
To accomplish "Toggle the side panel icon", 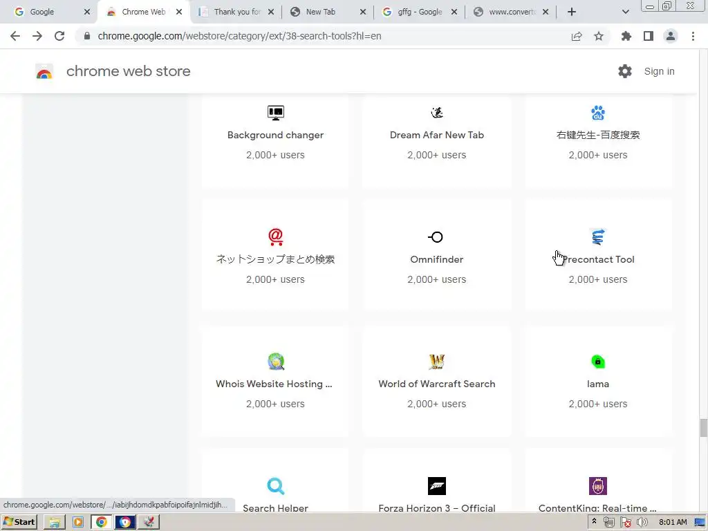I will coord(649,36).
